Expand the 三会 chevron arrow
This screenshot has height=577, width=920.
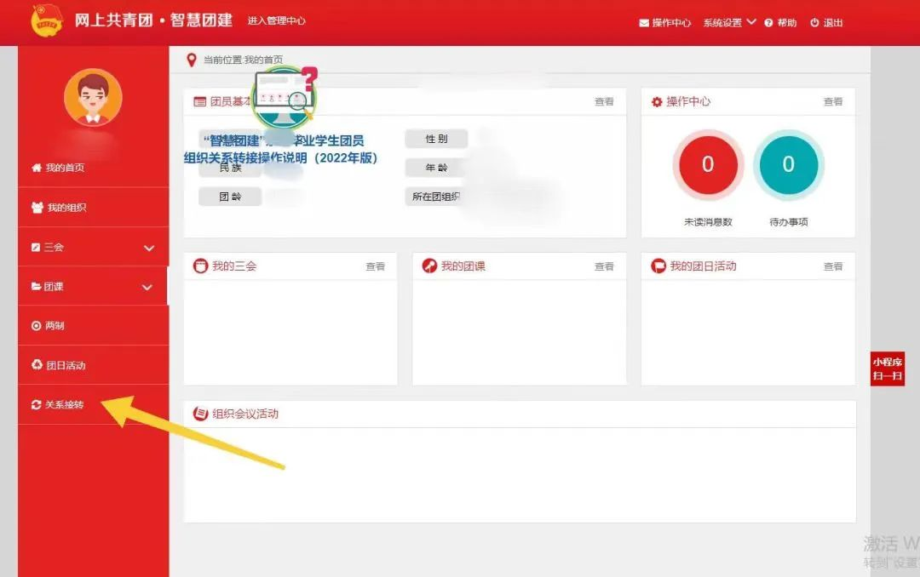pos(149,248)
